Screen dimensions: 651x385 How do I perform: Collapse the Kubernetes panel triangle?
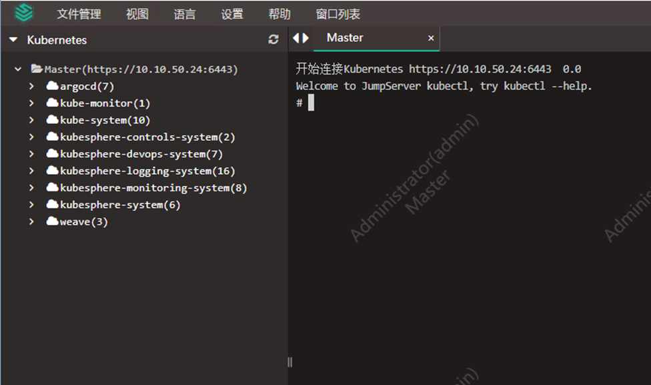[13, 40]
